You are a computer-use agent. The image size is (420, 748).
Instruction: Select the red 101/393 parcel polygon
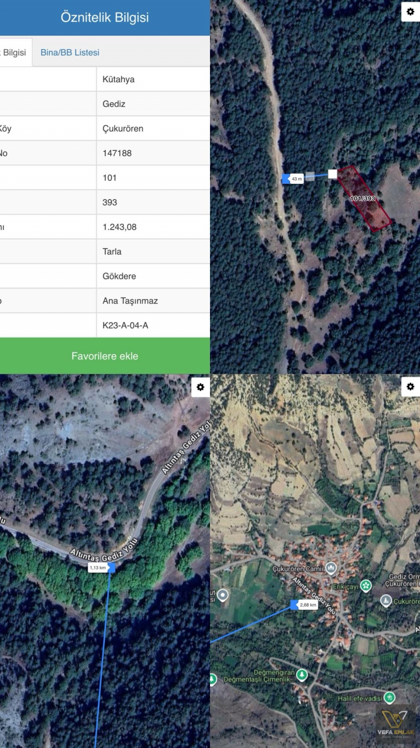364,199
